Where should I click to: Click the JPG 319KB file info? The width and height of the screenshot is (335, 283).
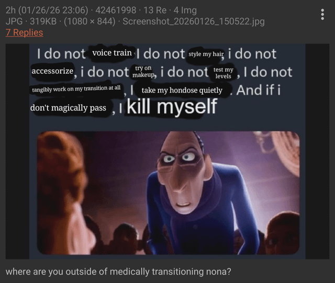coord(31,21)
